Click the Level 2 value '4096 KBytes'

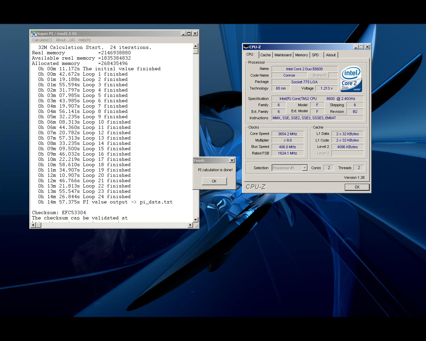[347, 147]
